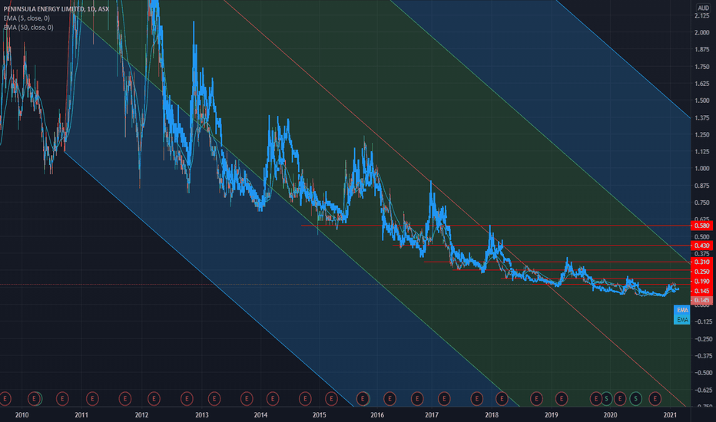Click 2015's second earnings E marker
Screen dimensions: 716x422
coord(363,399)
